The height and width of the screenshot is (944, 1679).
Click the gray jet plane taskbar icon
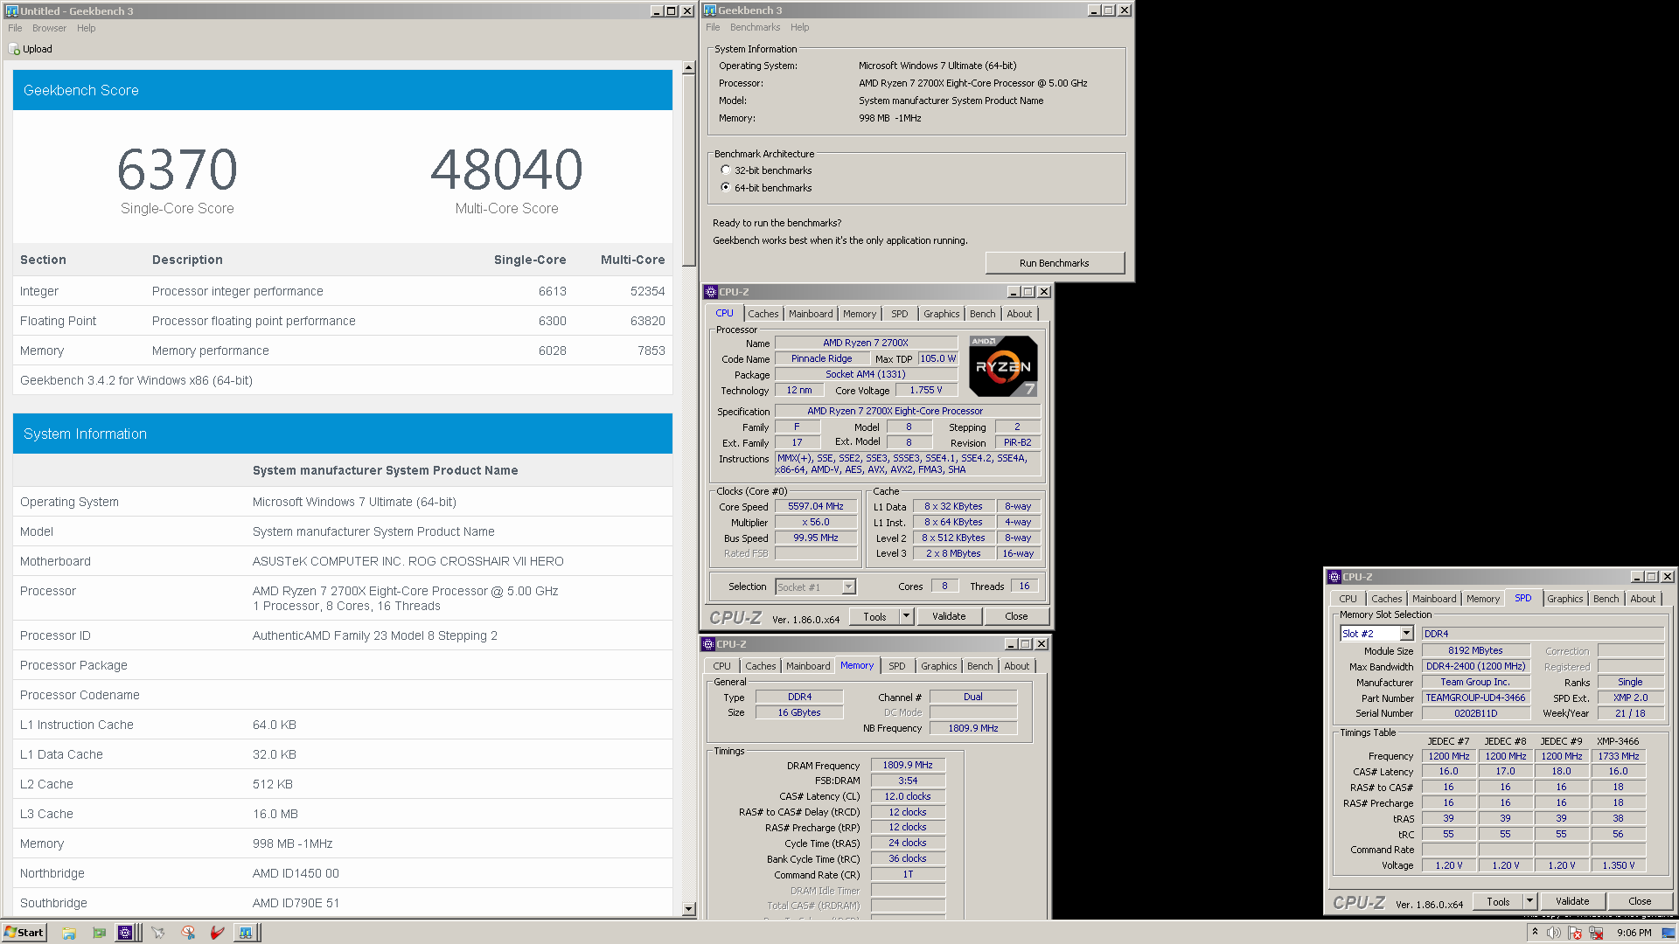pos(158,933)
